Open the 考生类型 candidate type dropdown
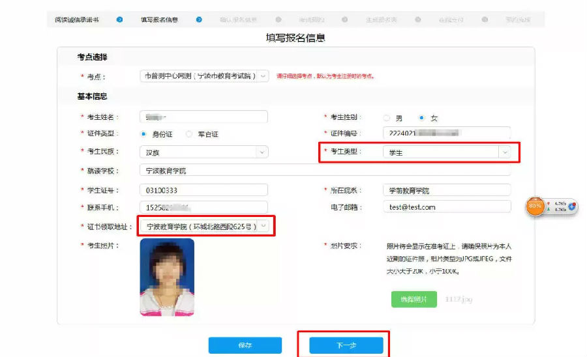Screen dimensions: 587x357 click(x=504, y=152)
